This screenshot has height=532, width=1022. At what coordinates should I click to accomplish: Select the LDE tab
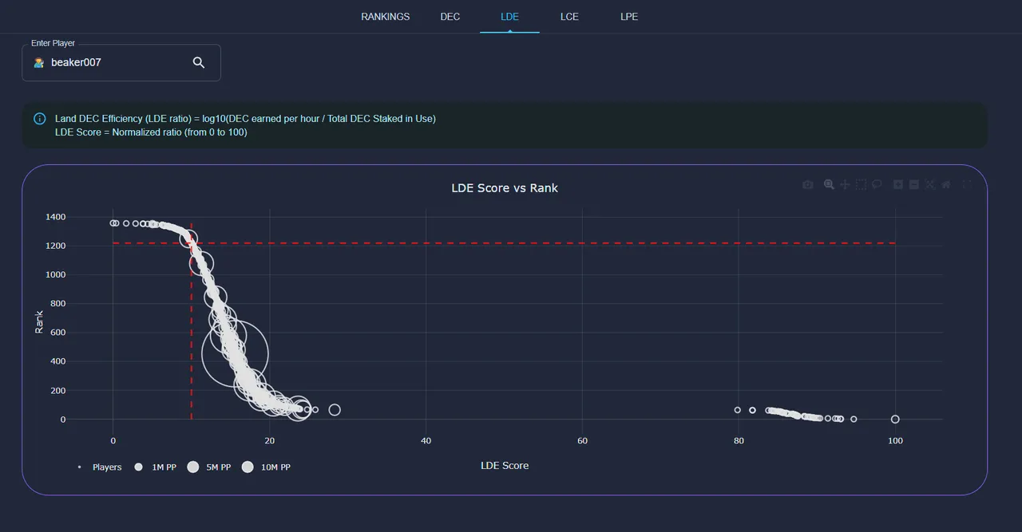pos(509,17)
